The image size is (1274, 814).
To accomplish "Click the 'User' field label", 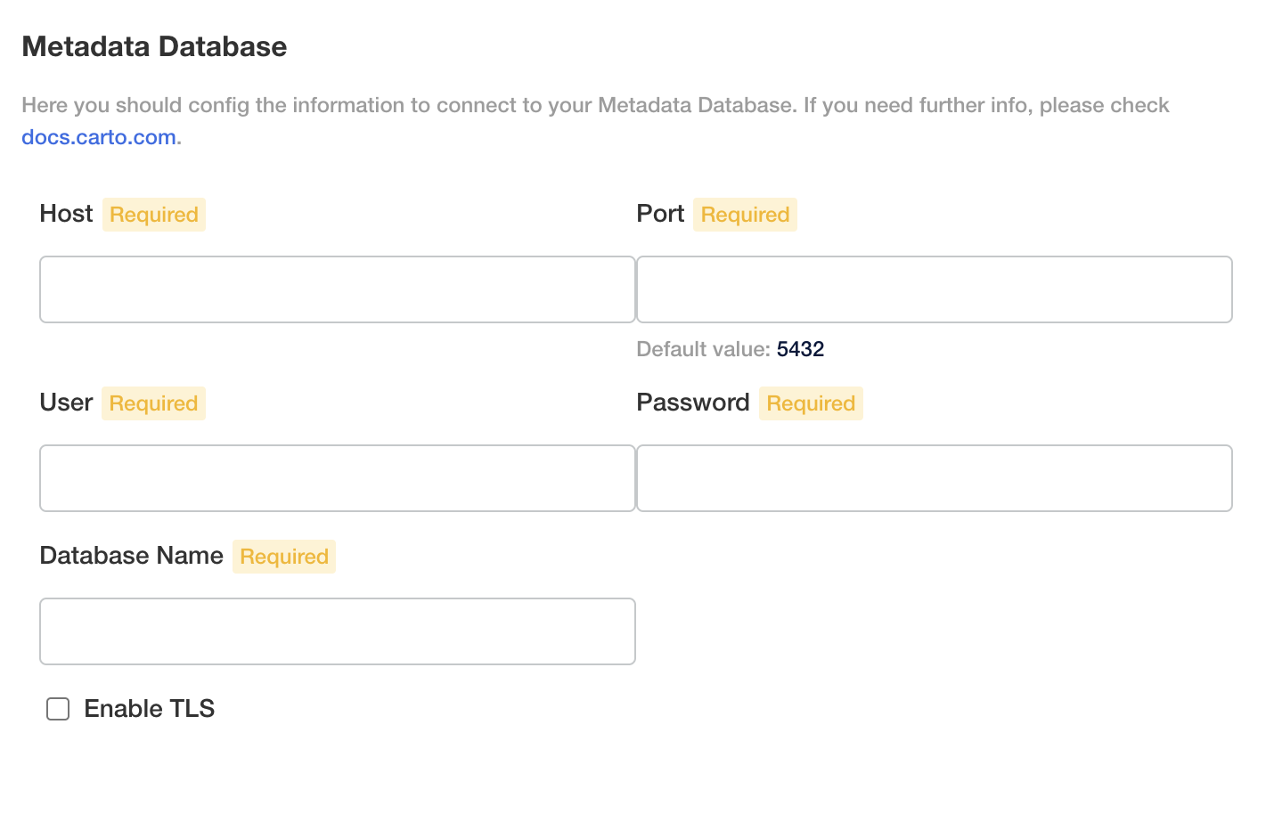I will 66,403.
